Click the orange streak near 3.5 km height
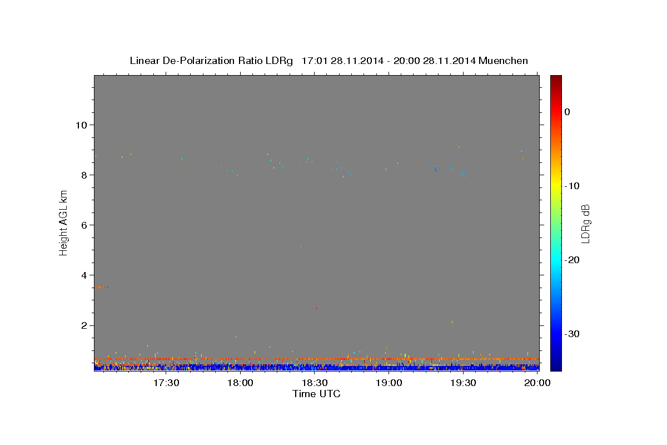Screen dimensions: 667x445 point(101,287)
